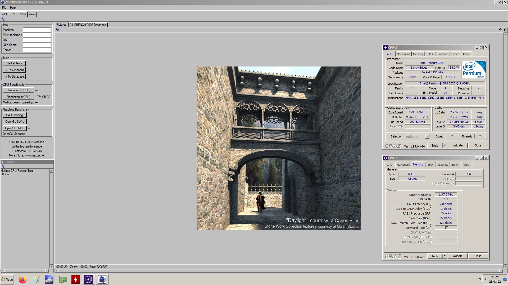Screen dimensions: 508x285
Task: Click the EN language indicator
Action: click(479, 279)
